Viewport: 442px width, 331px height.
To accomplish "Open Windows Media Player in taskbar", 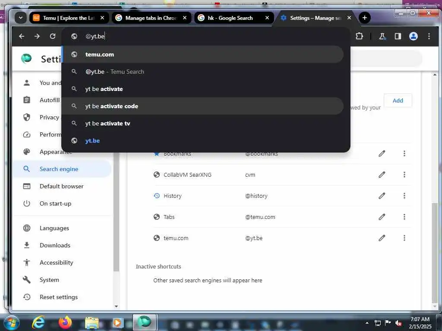I will 117,323.
